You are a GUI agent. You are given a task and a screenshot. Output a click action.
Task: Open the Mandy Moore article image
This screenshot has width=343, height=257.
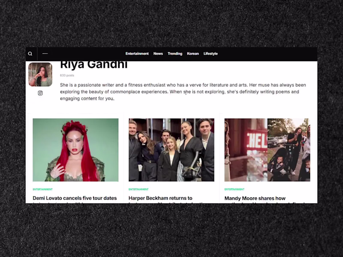tap(267, 150)
